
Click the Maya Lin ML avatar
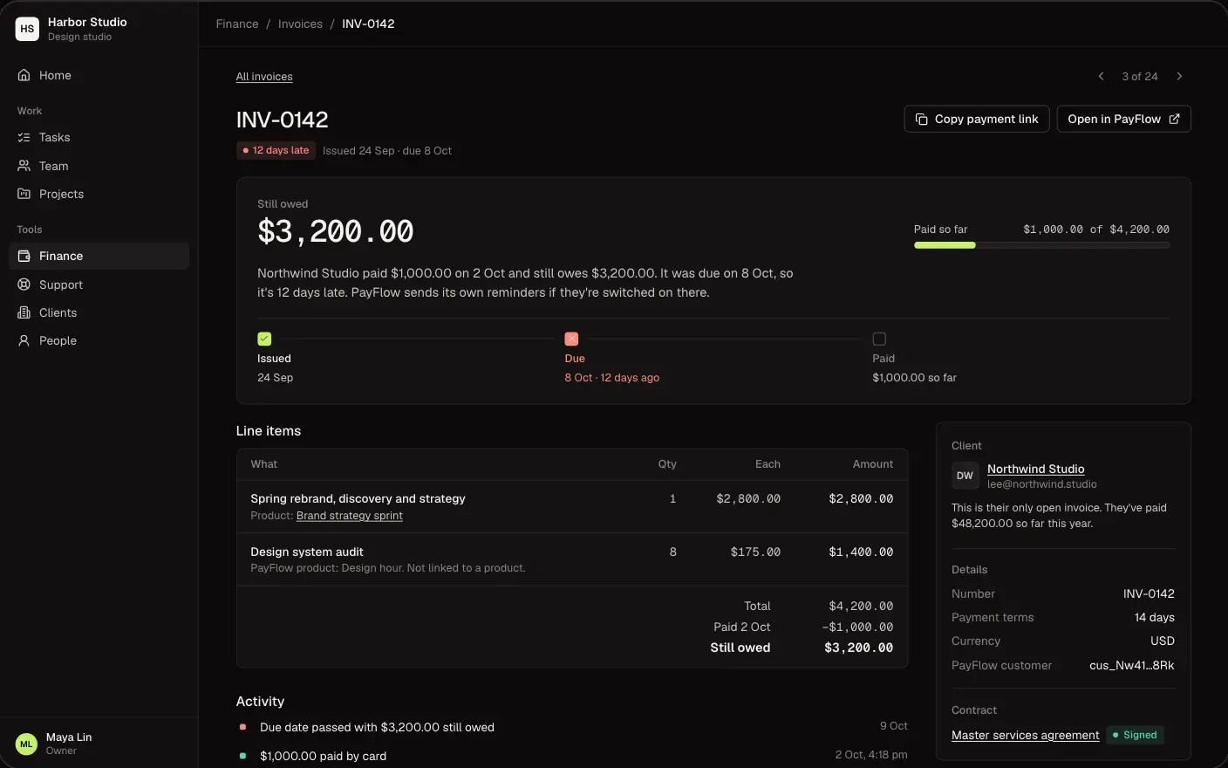(26, 744)
